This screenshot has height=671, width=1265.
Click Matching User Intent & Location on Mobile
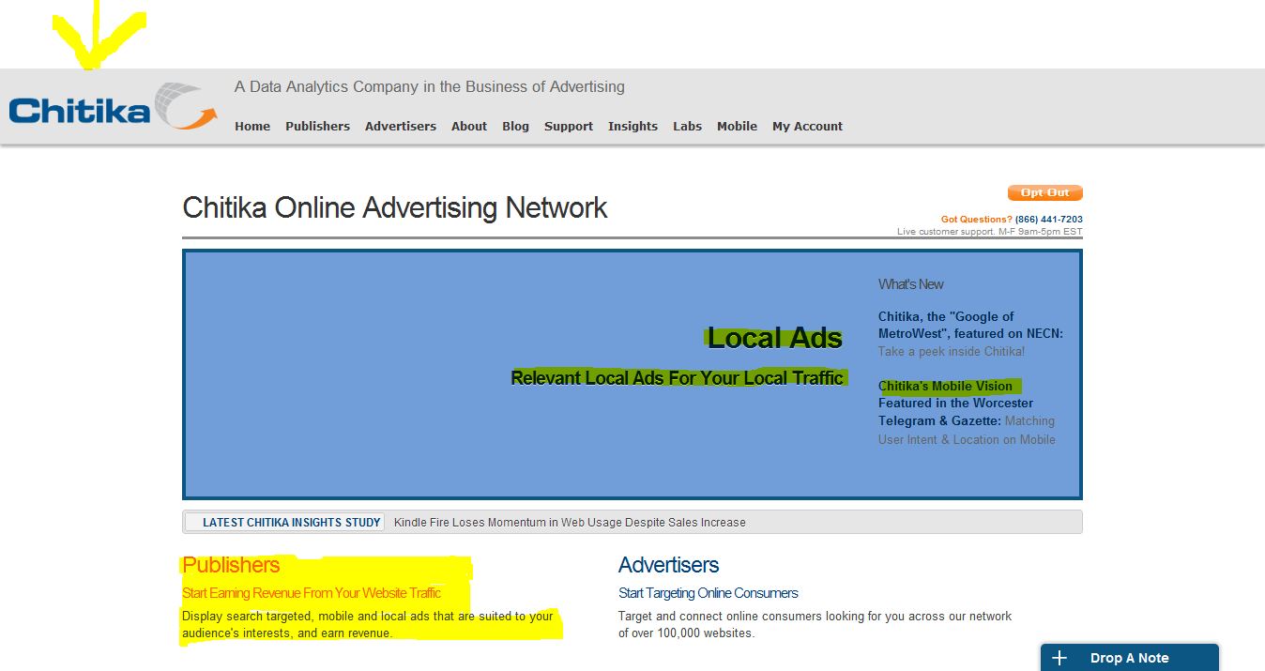coord(967,430)
